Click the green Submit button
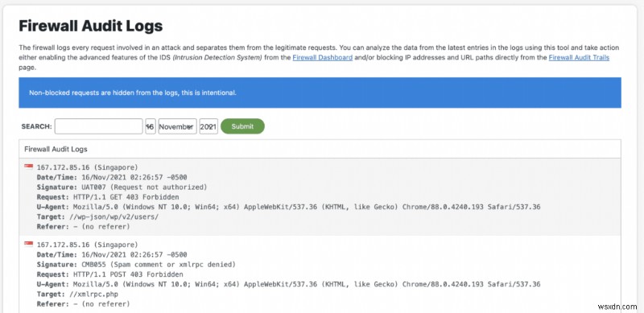This screenshot has height=313, width=644. 242,126
